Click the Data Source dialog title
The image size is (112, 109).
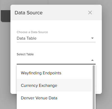[x=28, y=13]
